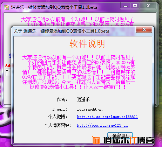This screenshot has width=162, height=147.
Task: Open the t.qq.com/luoxiao136611 microblog link
Action: (x=108, y=117)
